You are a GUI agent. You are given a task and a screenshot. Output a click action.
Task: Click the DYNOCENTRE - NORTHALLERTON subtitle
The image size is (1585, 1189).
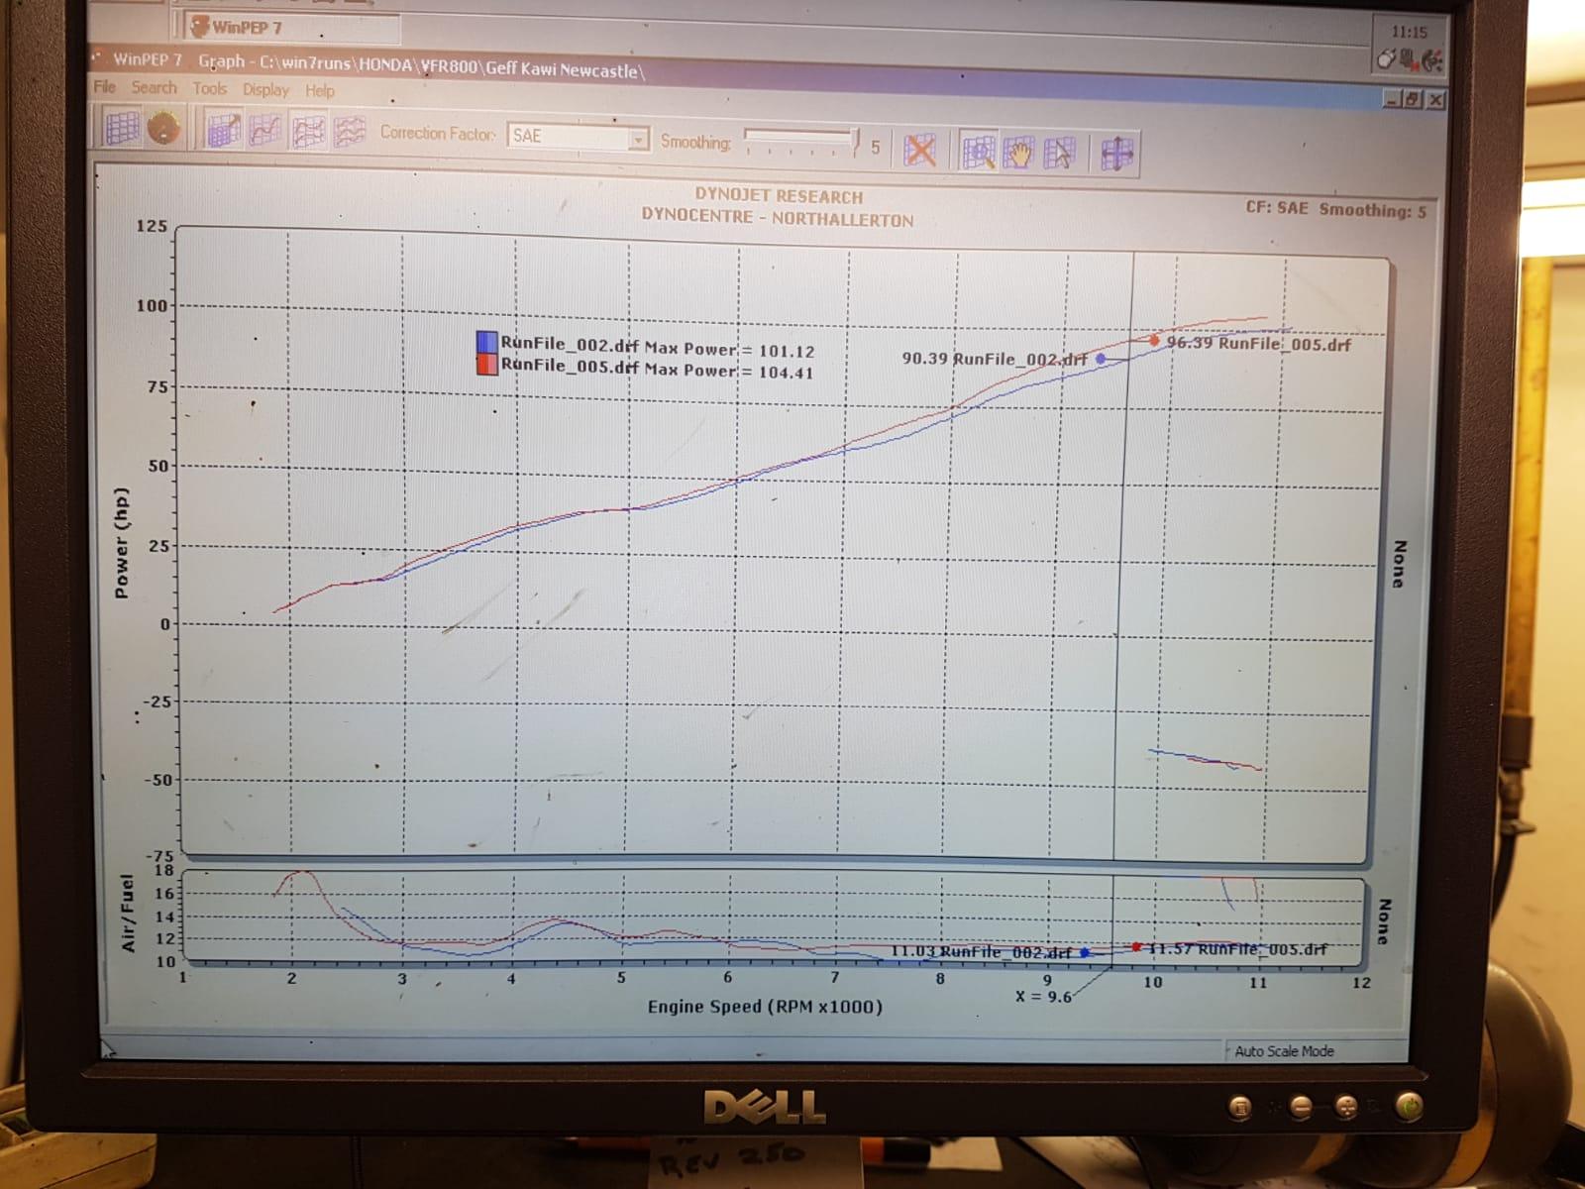tap(778, 218)
